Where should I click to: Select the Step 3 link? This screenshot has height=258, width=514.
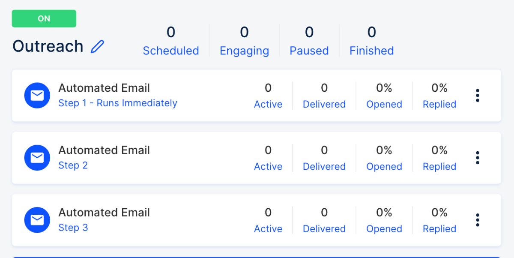point(73,228)
